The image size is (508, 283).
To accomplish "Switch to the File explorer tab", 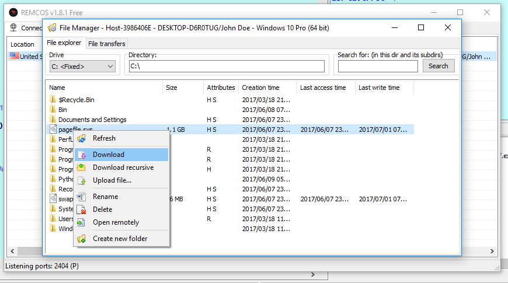I will pos(64,43).
